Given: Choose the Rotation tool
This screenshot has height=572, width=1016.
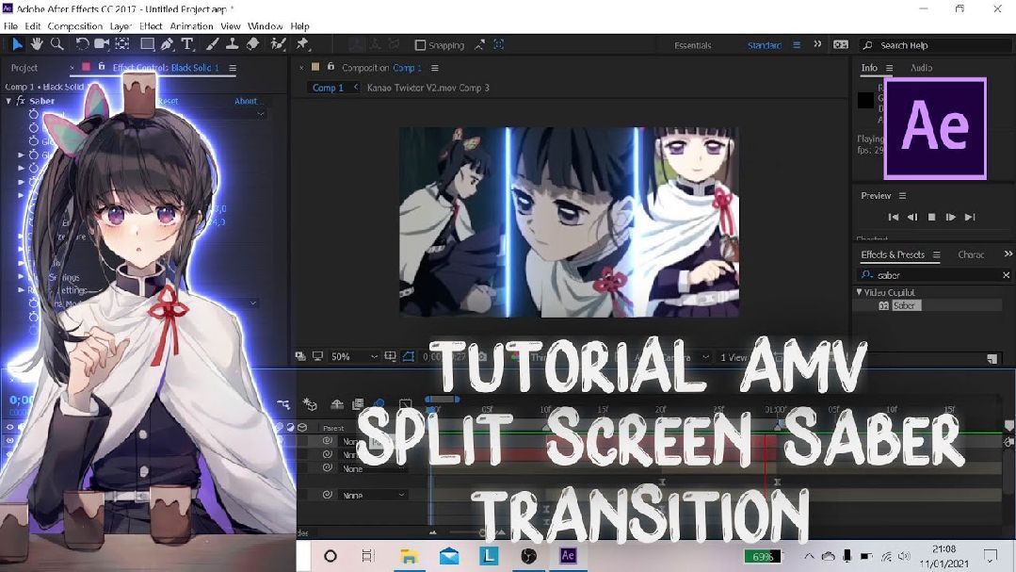Looking at the screenshot, I should (x=82, y=44).
